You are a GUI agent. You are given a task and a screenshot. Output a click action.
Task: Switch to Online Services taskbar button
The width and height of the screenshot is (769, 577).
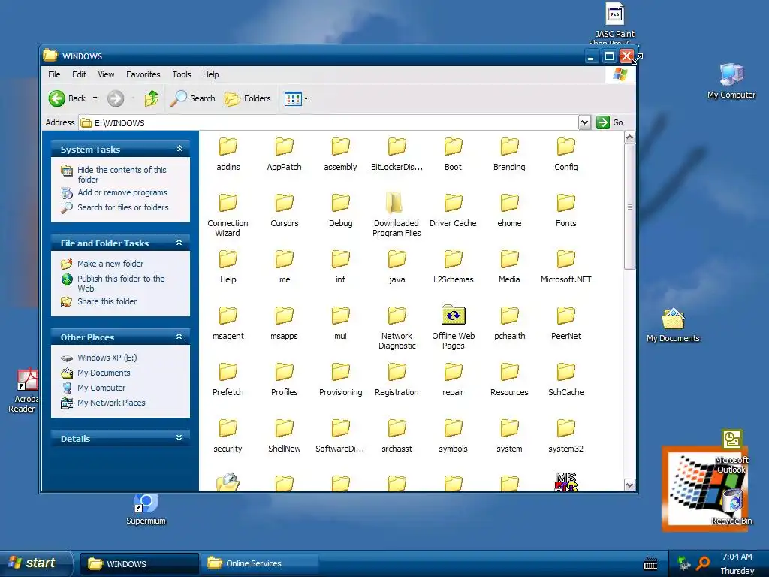click(259, 563)
